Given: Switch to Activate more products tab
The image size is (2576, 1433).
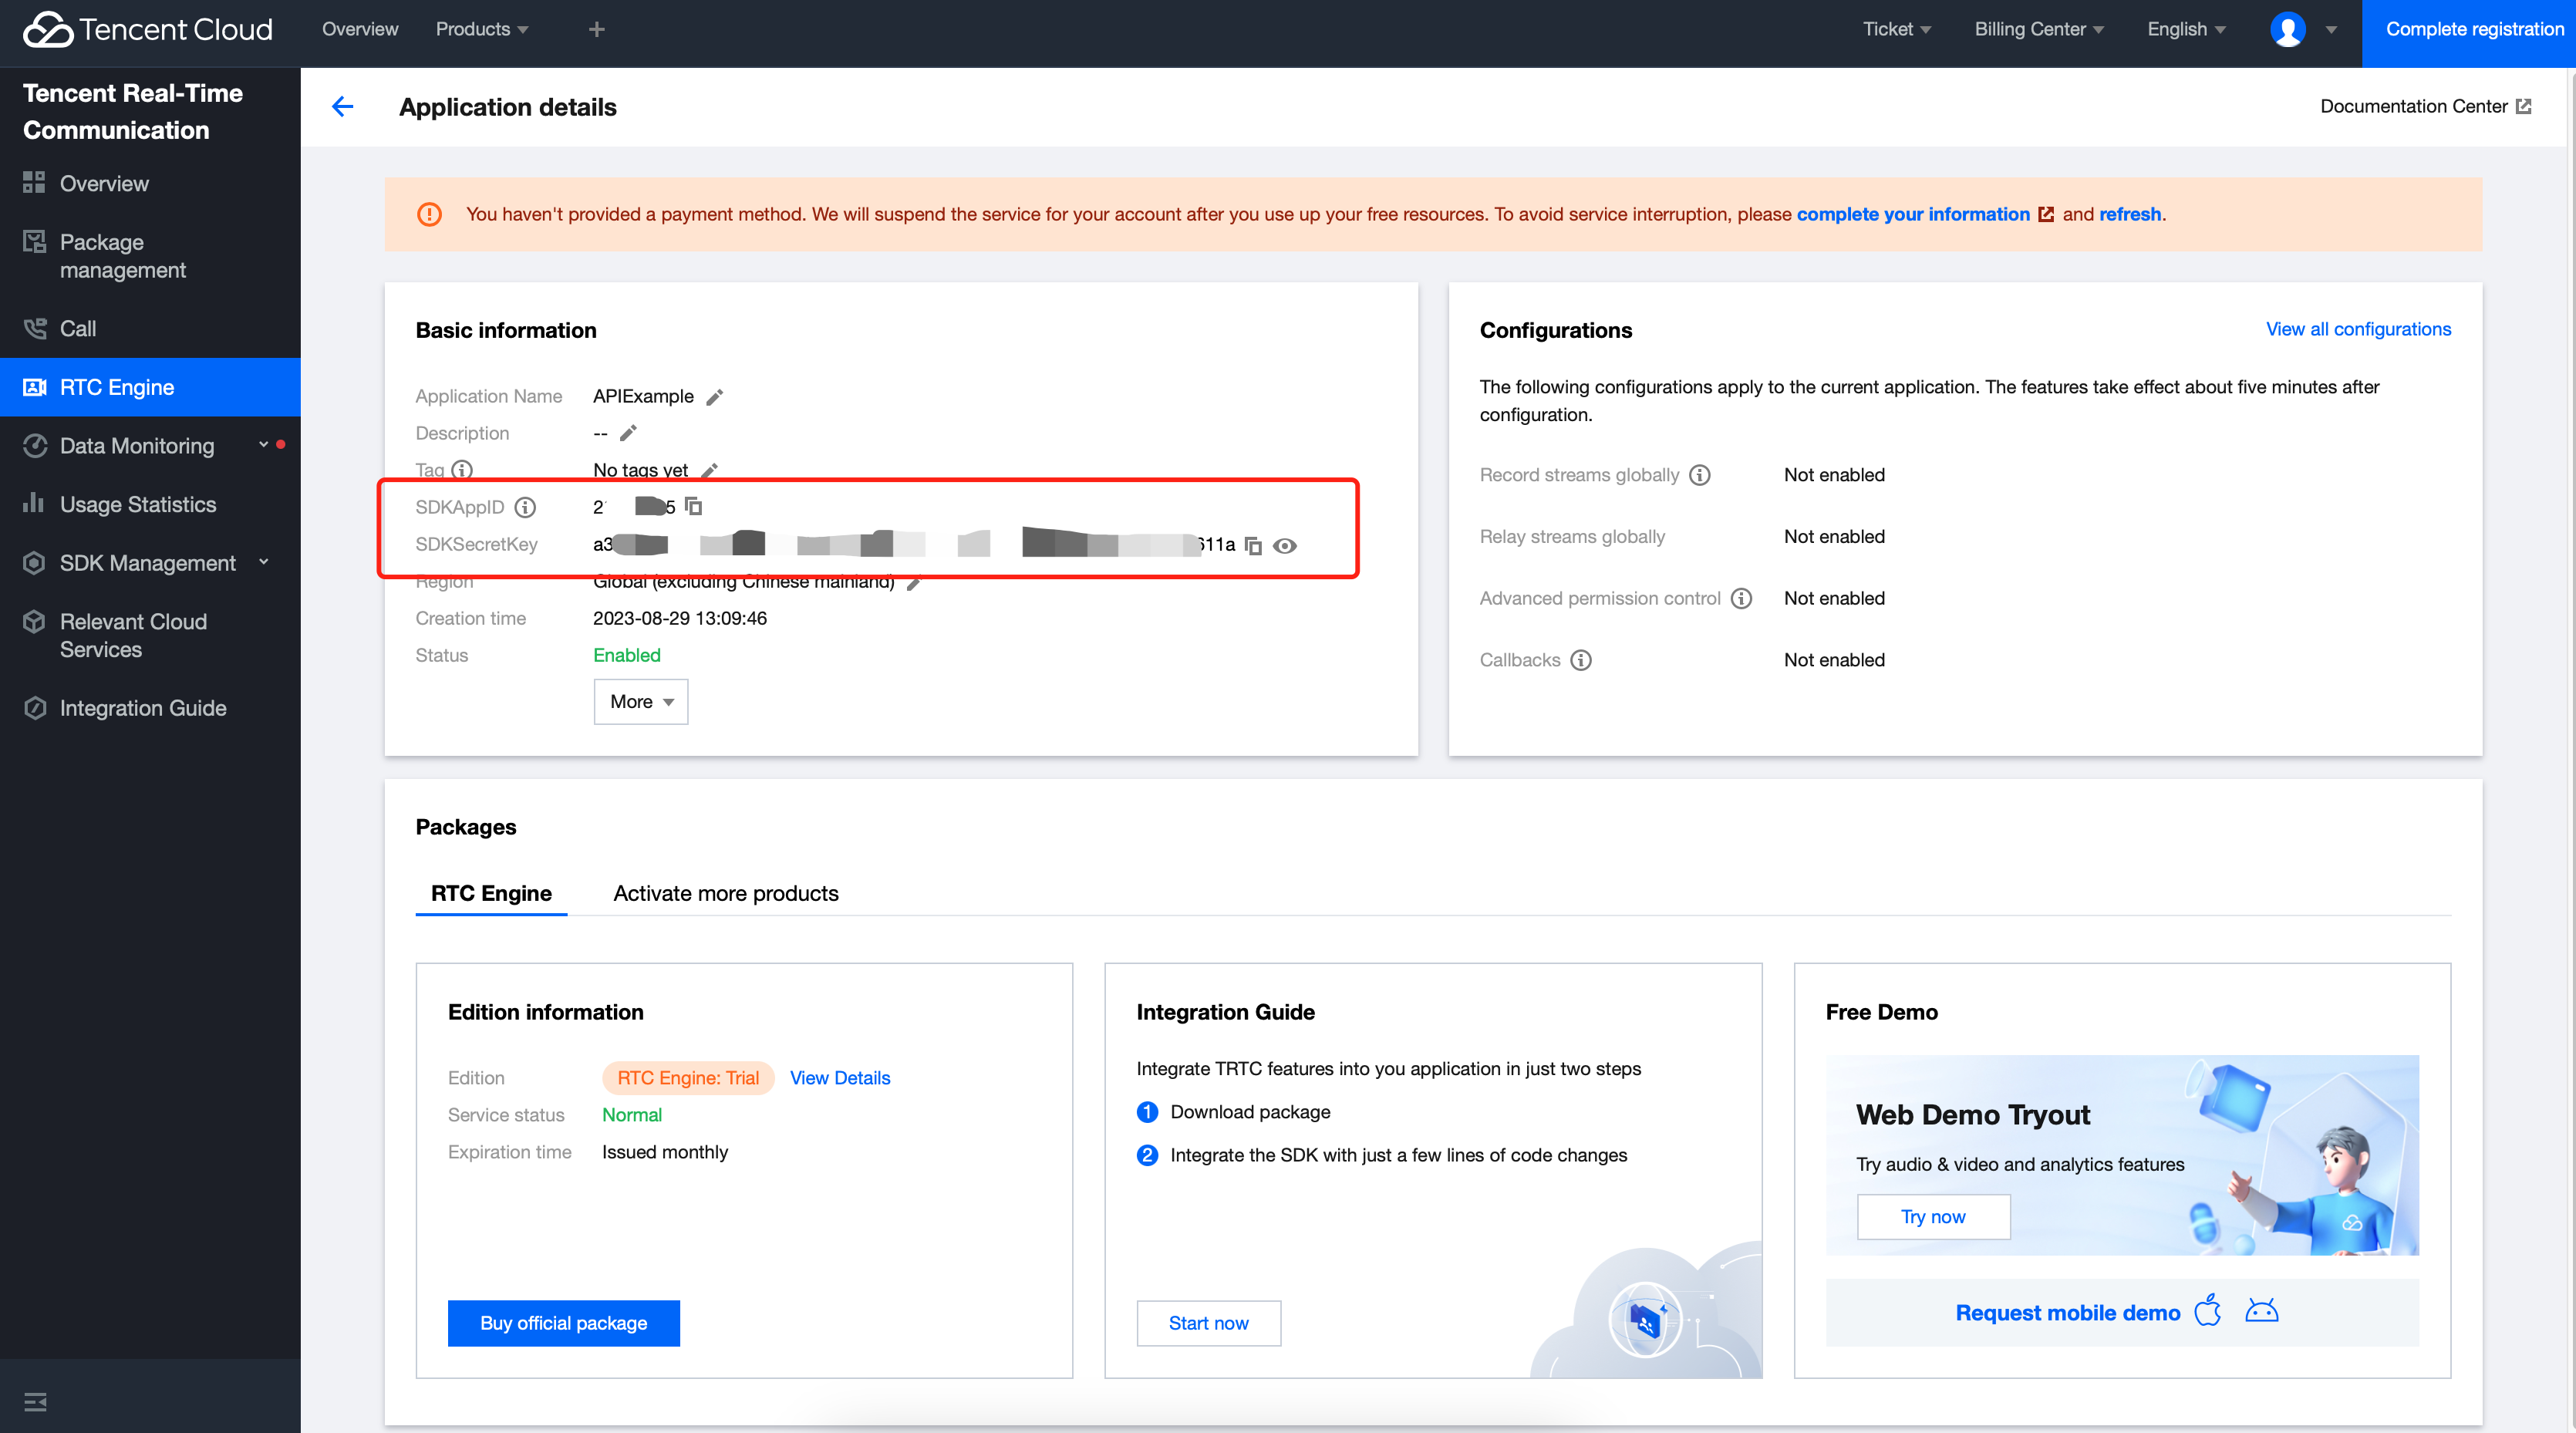Looking at the screenshot, I should 726,893.
